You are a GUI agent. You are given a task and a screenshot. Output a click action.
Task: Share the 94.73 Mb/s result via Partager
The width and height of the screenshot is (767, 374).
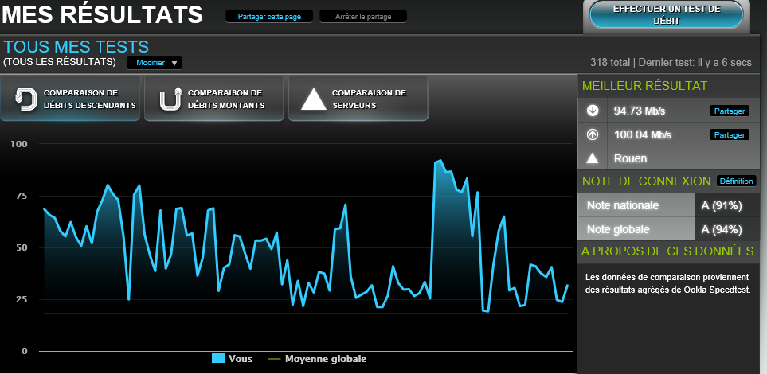(729, 111)
